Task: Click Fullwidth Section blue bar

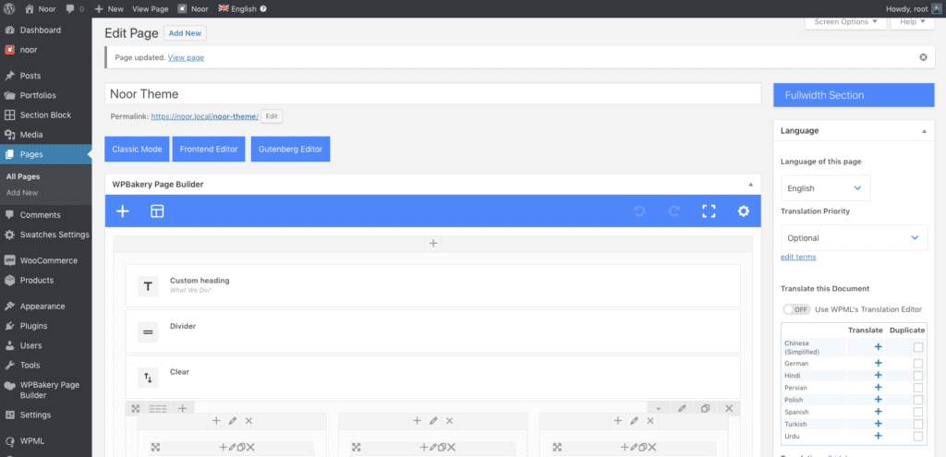Action: 854,95
